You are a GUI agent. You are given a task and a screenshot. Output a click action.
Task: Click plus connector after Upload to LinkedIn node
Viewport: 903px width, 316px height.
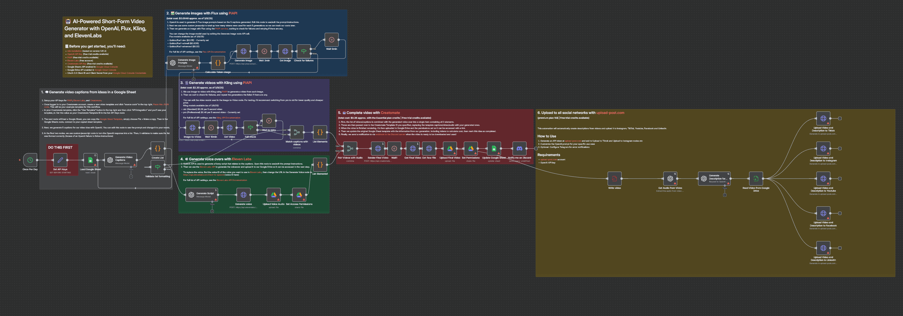[x=840, y=248]
